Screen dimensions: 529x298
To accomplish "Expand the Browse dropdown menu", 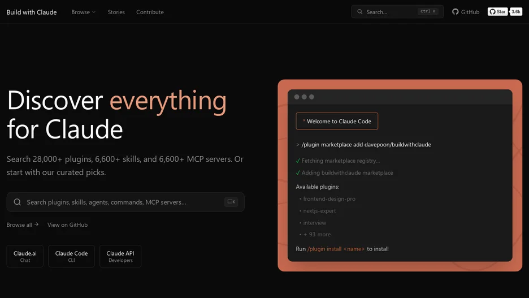I will (83, 12).
